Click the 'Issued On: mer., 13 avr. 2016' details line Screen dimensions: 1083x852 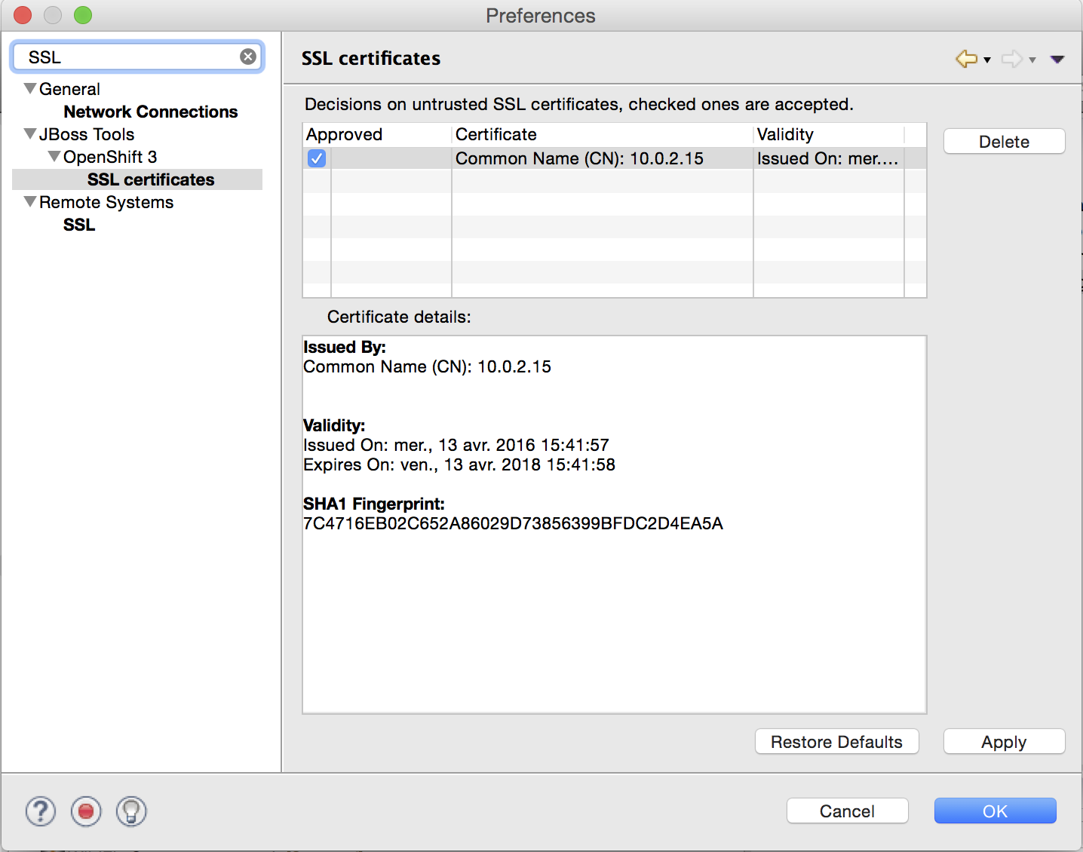pyautogui.click(x=456, y=445)
